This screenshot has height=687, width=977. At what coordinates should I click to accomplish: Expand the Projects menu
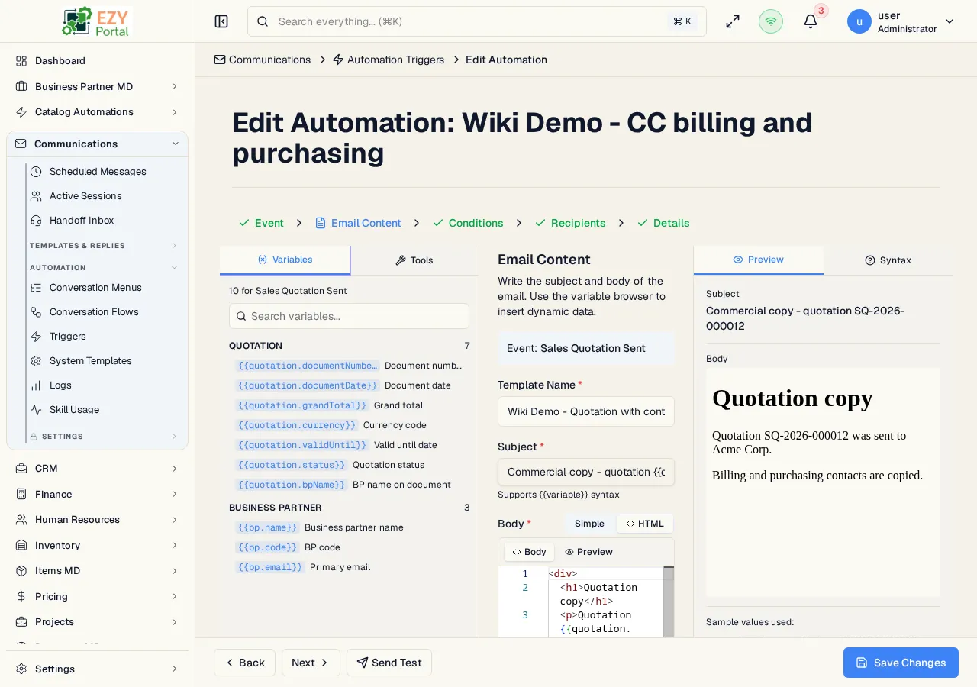98,622
